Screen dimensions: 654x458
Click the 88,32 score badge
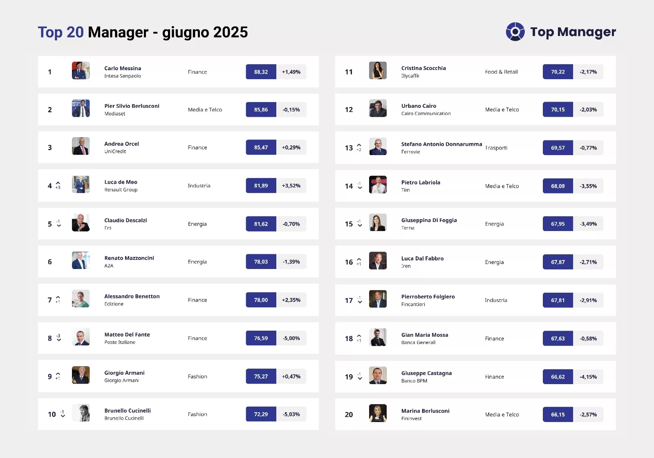point(261,72)
